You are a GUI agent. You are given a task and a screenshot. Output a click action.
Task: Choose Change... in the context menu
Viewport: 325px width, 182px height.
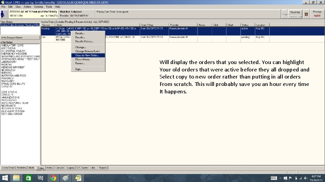click(88, 47)
